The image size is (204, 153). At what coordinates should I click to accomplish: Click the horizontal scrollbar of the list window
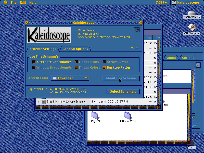(96, 107)
